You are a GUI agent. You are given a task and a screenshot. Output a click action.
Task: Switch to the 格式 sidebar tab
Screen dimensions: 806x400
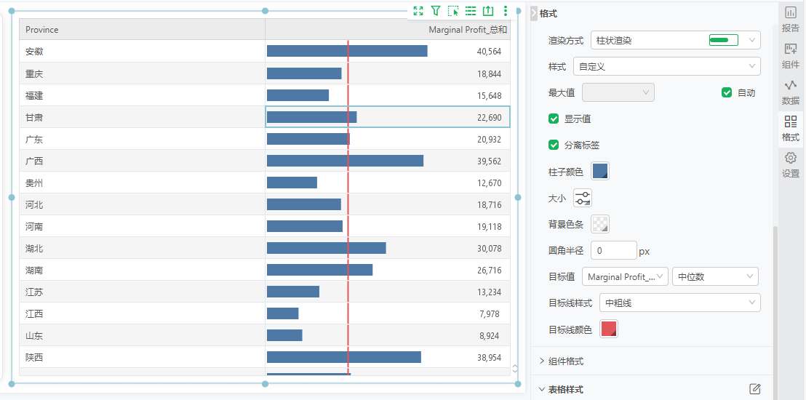(x=791, y=129)
